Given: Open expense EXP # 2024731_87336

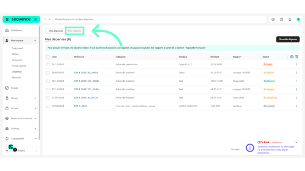Looking at the screenshot, I should pyautogui.click(x=86, y=98).
